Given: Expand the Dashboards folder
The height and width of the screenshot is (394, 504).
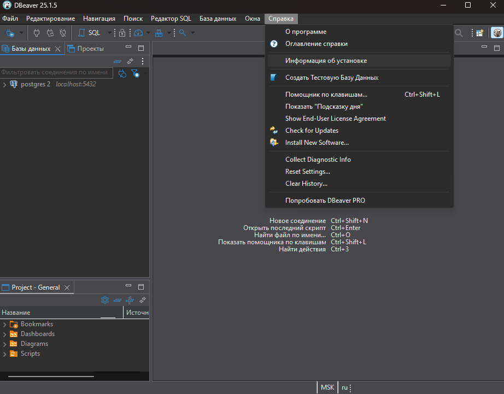Looking at the screenshot, I should [x=4, y=334].
